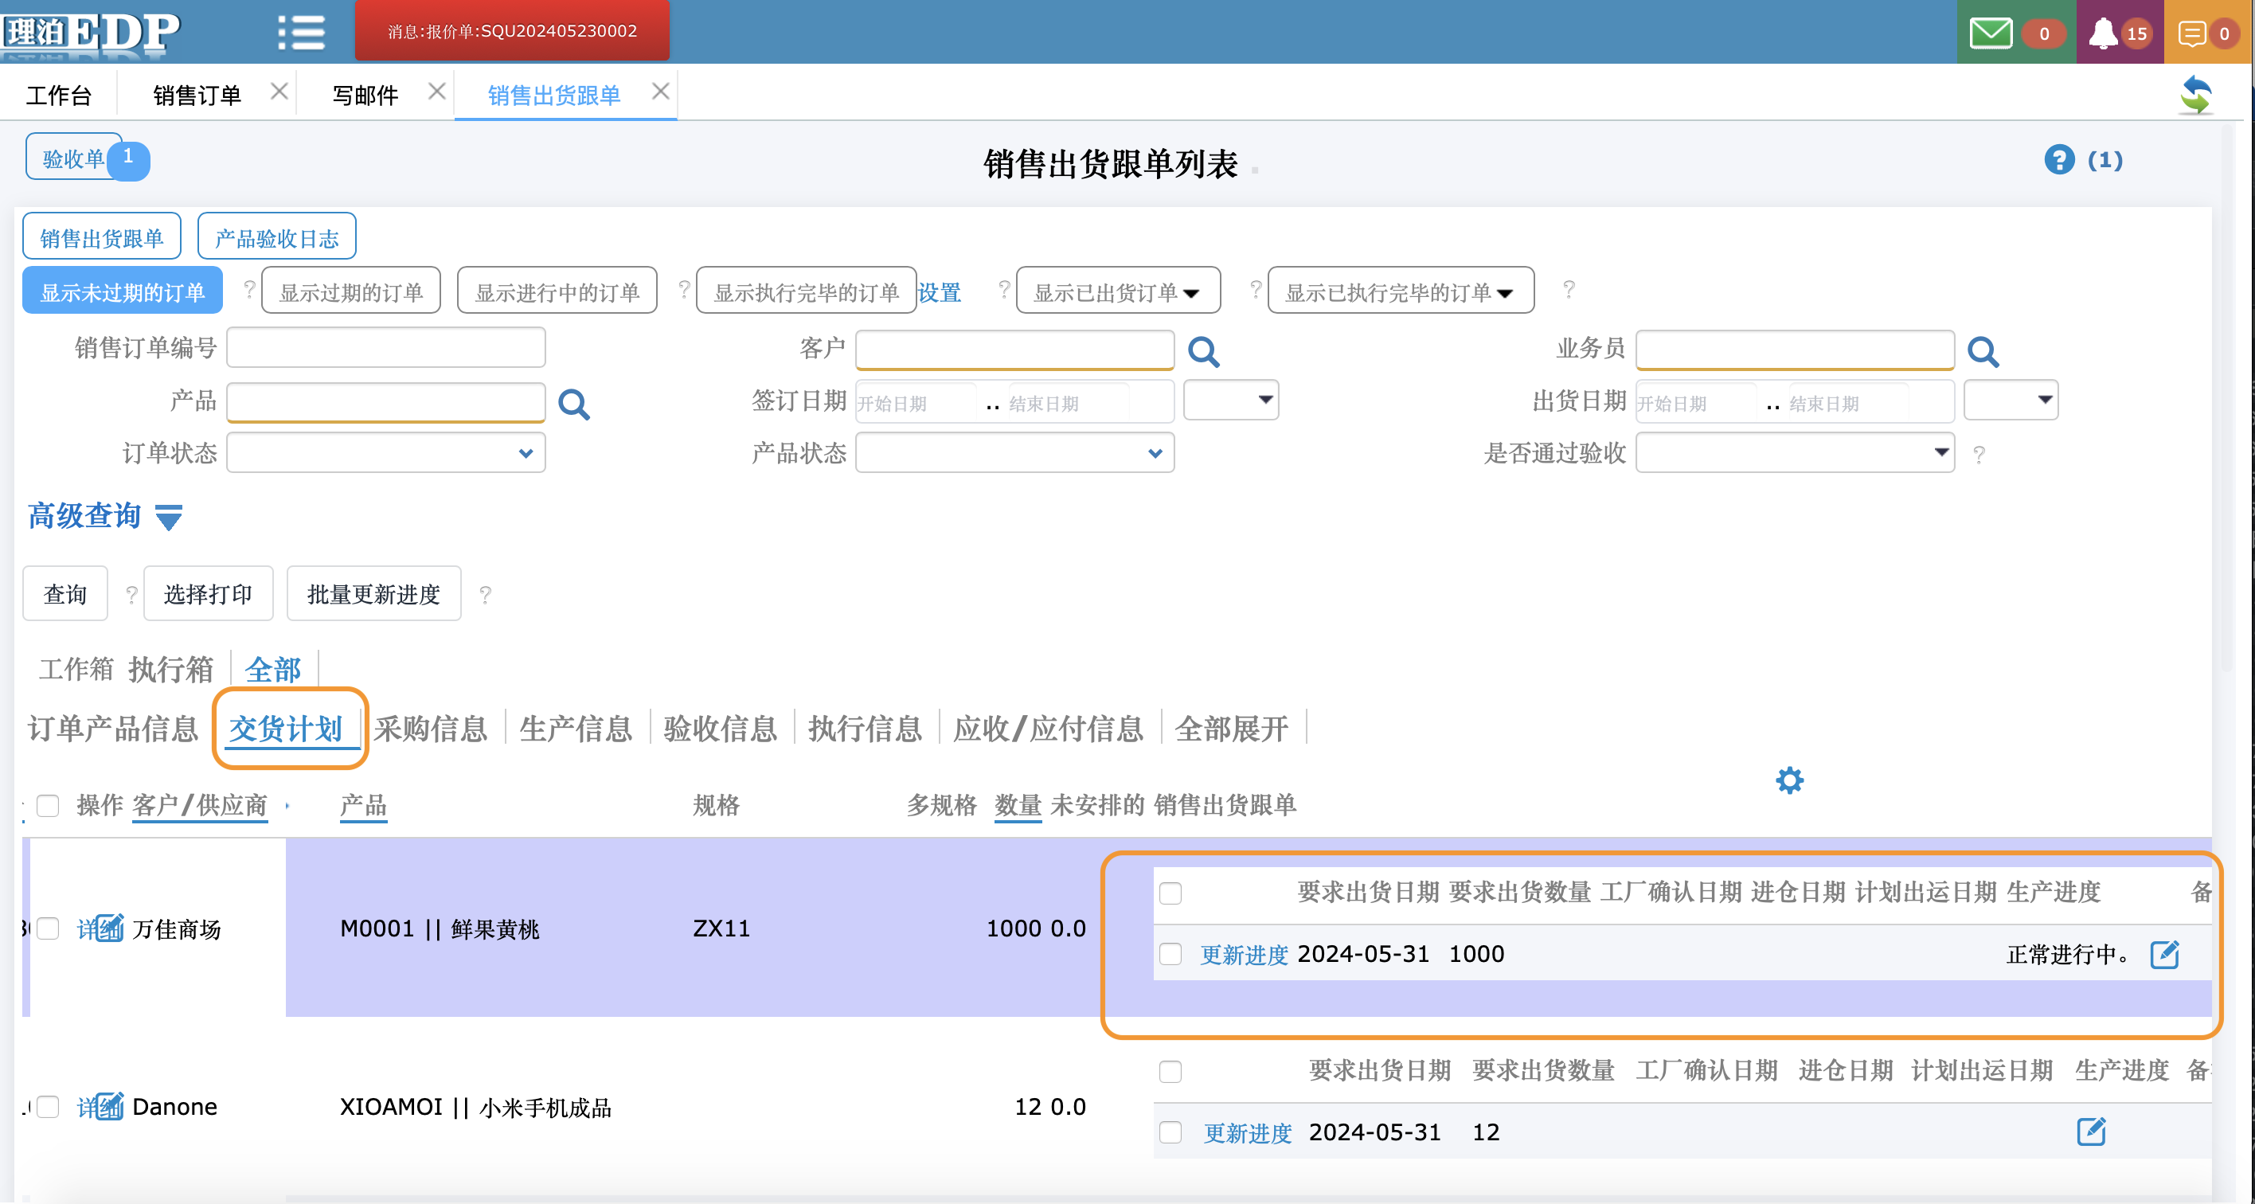Click the search magnifier next to 客户 field
2255x1204 pixels.
tap(1204, 352)
